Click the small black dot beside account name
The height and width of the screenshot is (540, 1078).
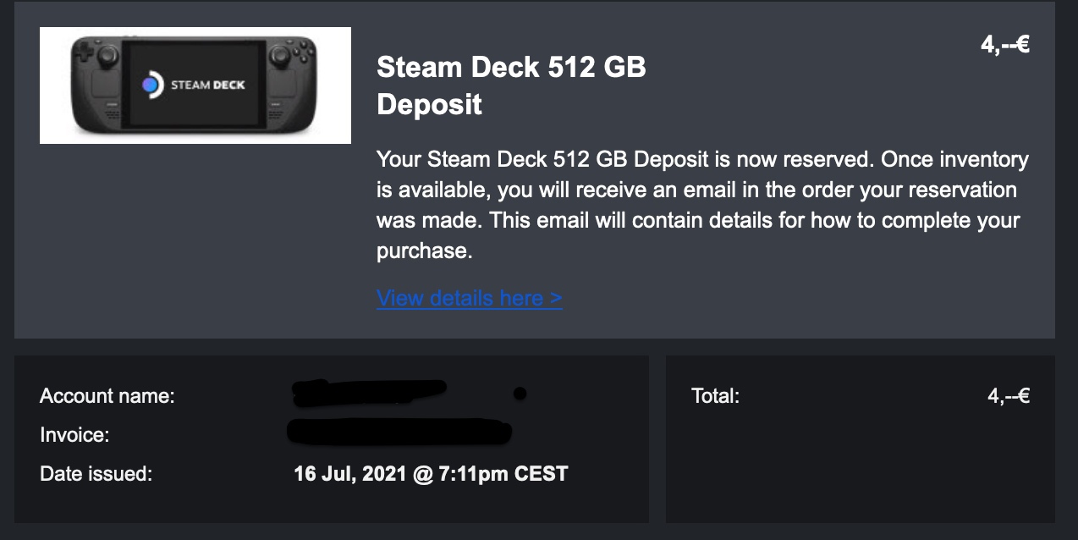pyautogui.click(x=520, y=393)
